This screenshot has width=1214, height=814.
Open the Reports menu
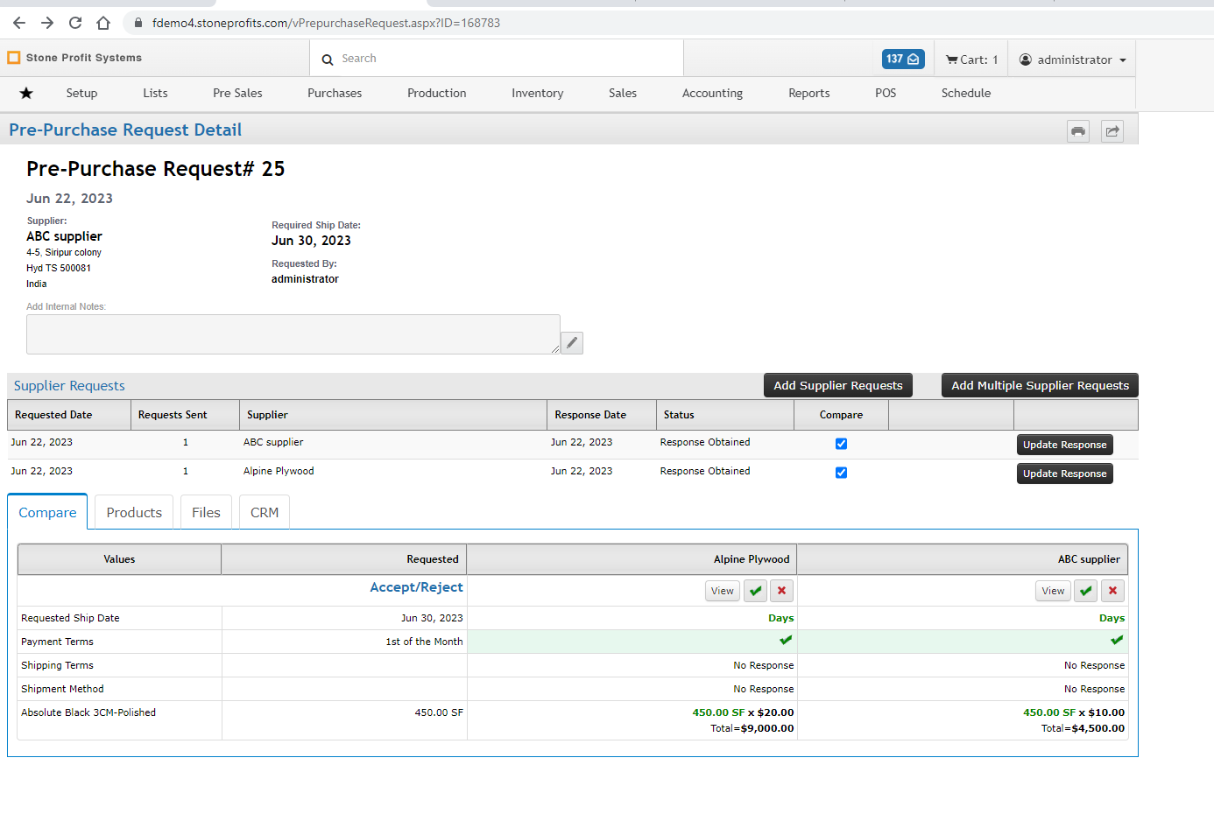[x=808, y=93]
